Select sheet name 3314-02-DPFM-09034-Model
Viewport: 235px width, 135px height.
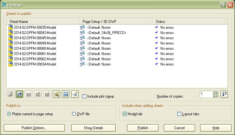[x=35, y=64]
